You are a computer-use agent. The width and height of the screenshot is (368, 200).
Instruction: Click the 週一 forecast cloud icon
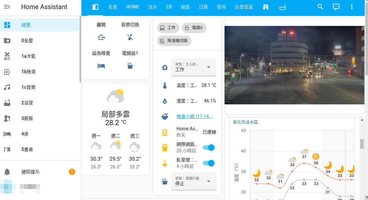(96, 146)
